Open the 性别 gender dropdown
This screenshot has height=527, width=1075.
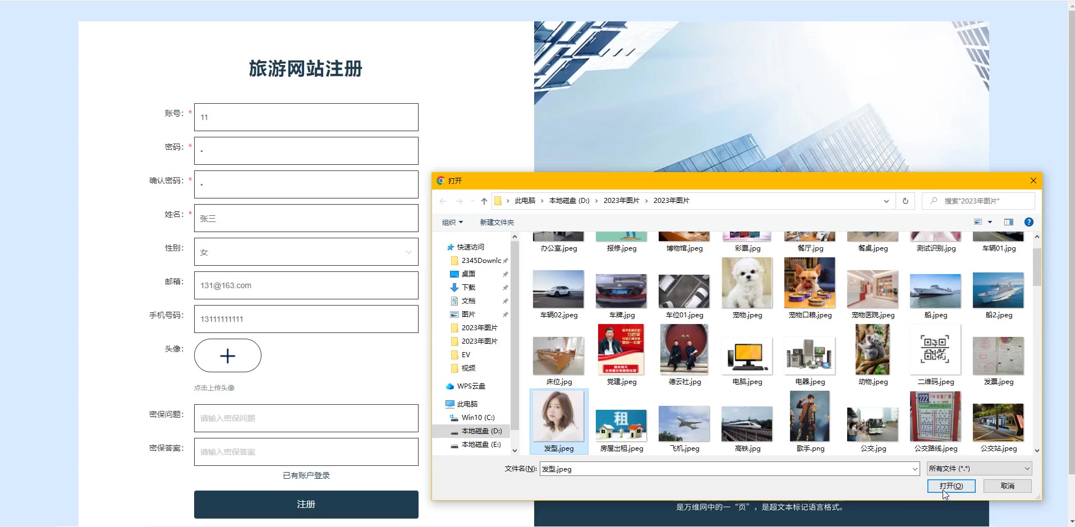(306, 252)
